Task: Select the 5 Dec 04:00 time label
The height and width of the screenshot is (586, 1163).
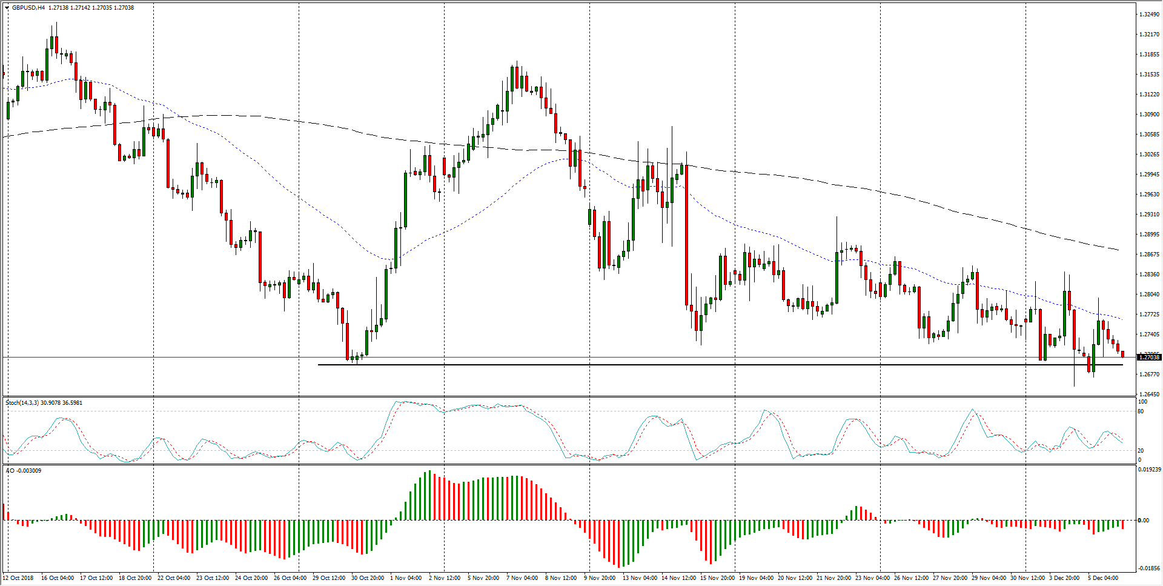Action: tap(1103, 578)
